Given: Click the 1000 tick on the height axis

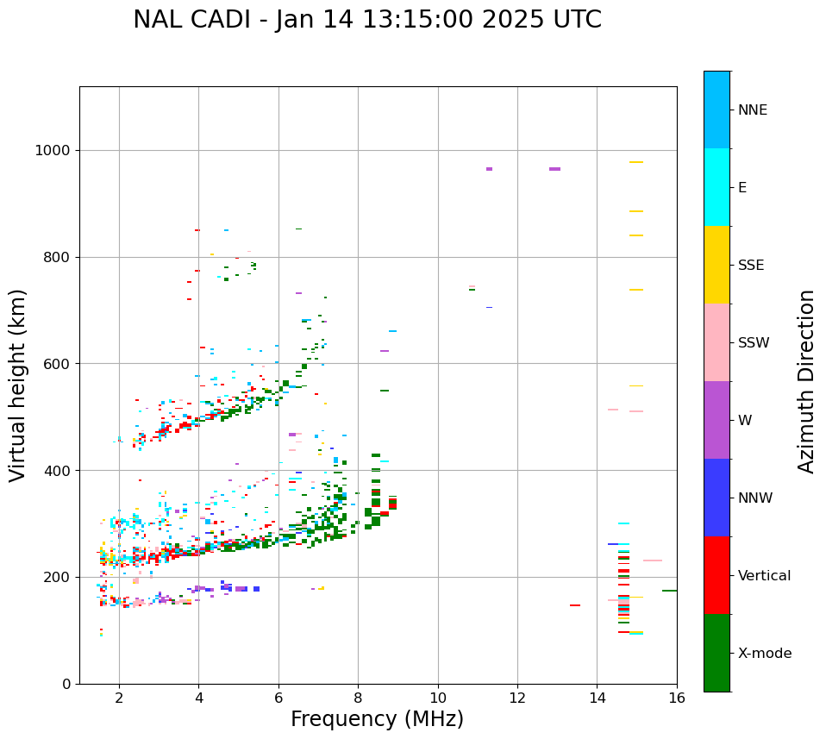Looking at the screenshot, I should [53, 151].
